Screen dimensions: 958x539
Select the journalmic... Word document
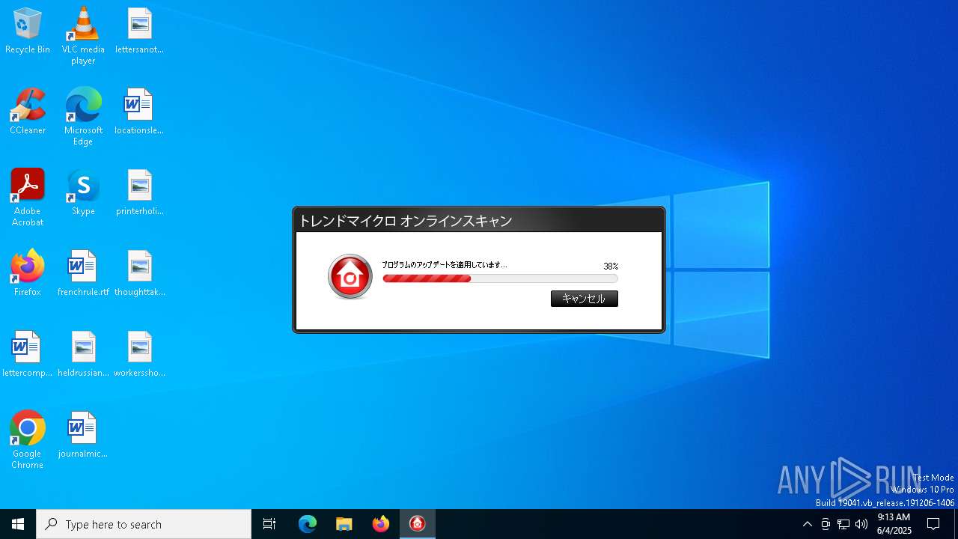point(83,435)
